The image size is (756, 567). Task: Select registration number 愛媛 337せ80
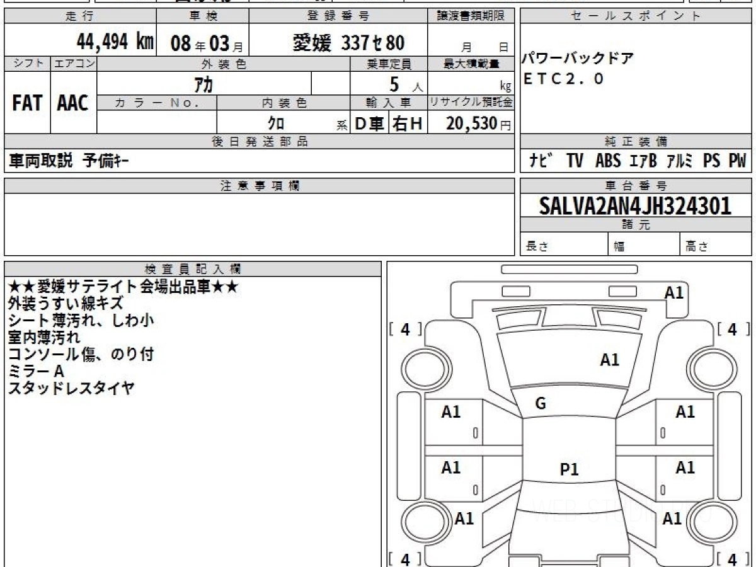coord(349,42)
